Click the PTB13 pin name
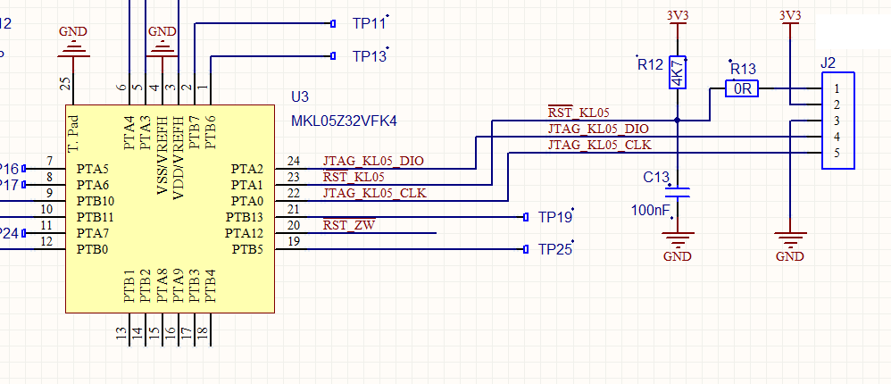The height and width of the screenshot is (384, 891). click(x=245, y=218)
